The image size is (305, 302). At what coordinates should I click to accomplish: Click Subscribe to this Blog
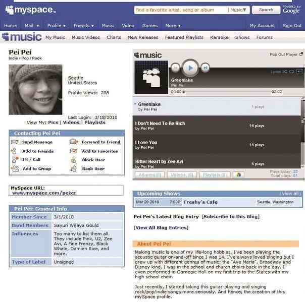231,217
